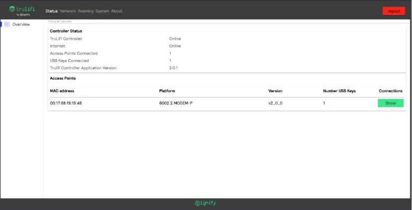Screen dimensions: 412x210
Task: Click Online status next to Internet
Action: click(x=175, y=46)
